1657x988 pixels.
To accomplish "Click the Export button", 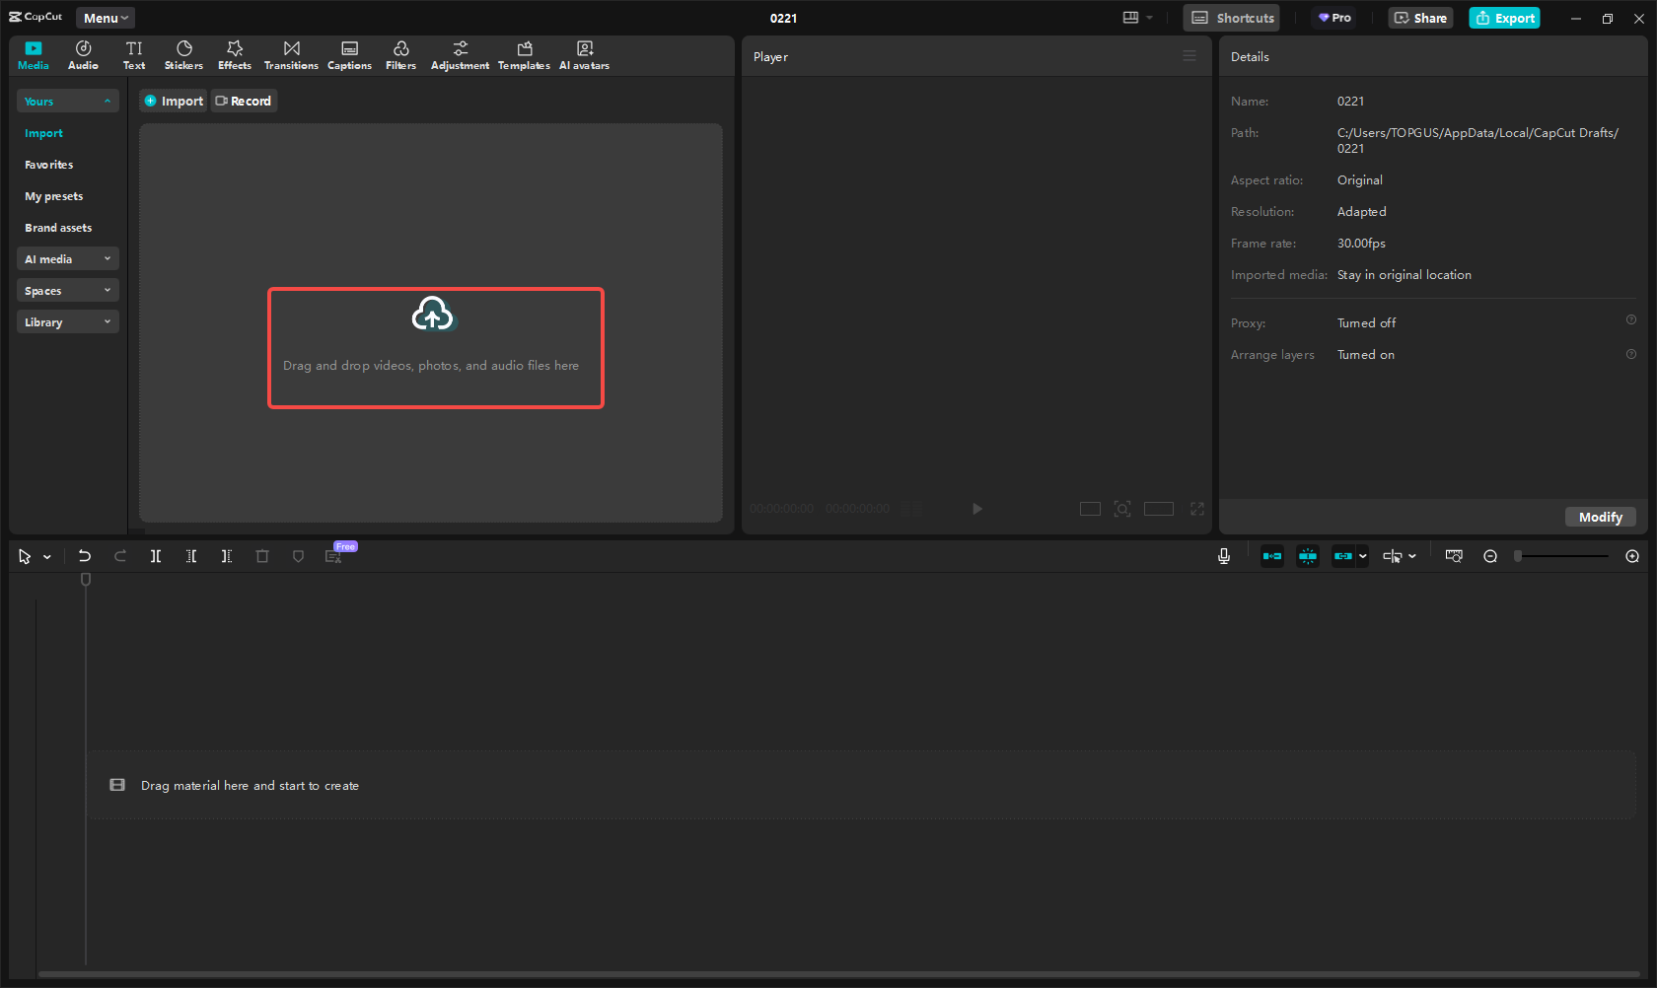I will point(1505,18).
